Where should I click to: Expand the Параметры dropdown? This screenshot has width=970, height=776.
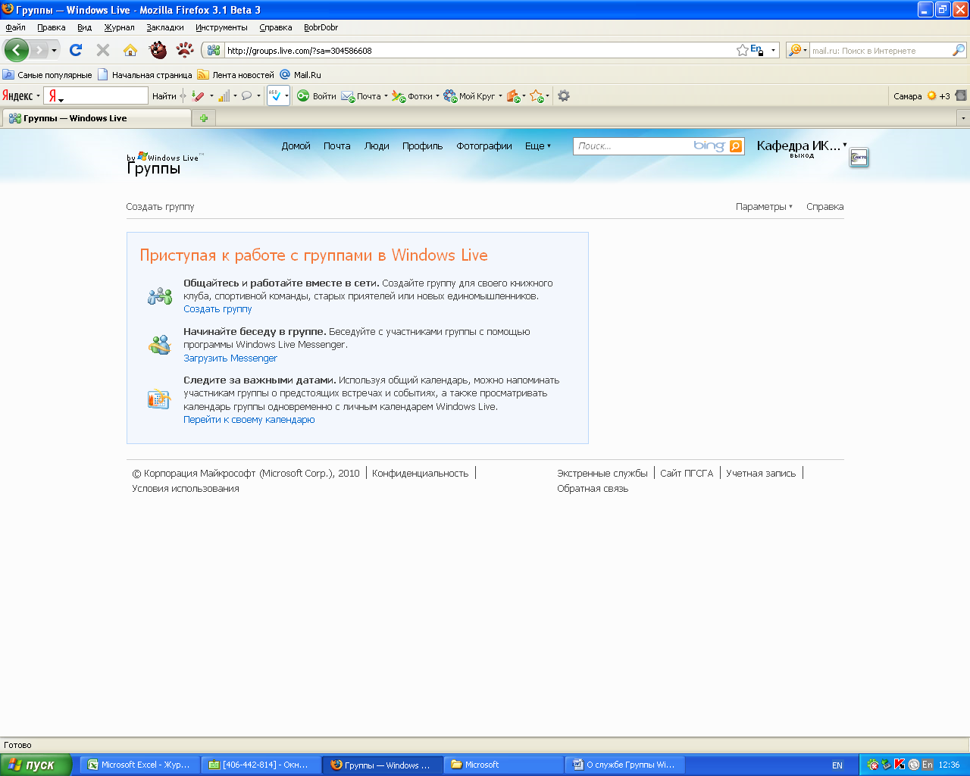coord(764,207)
